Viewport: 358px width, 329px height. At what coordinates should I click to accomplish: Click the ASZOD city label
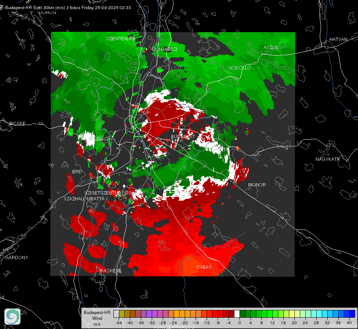(271, 47)
